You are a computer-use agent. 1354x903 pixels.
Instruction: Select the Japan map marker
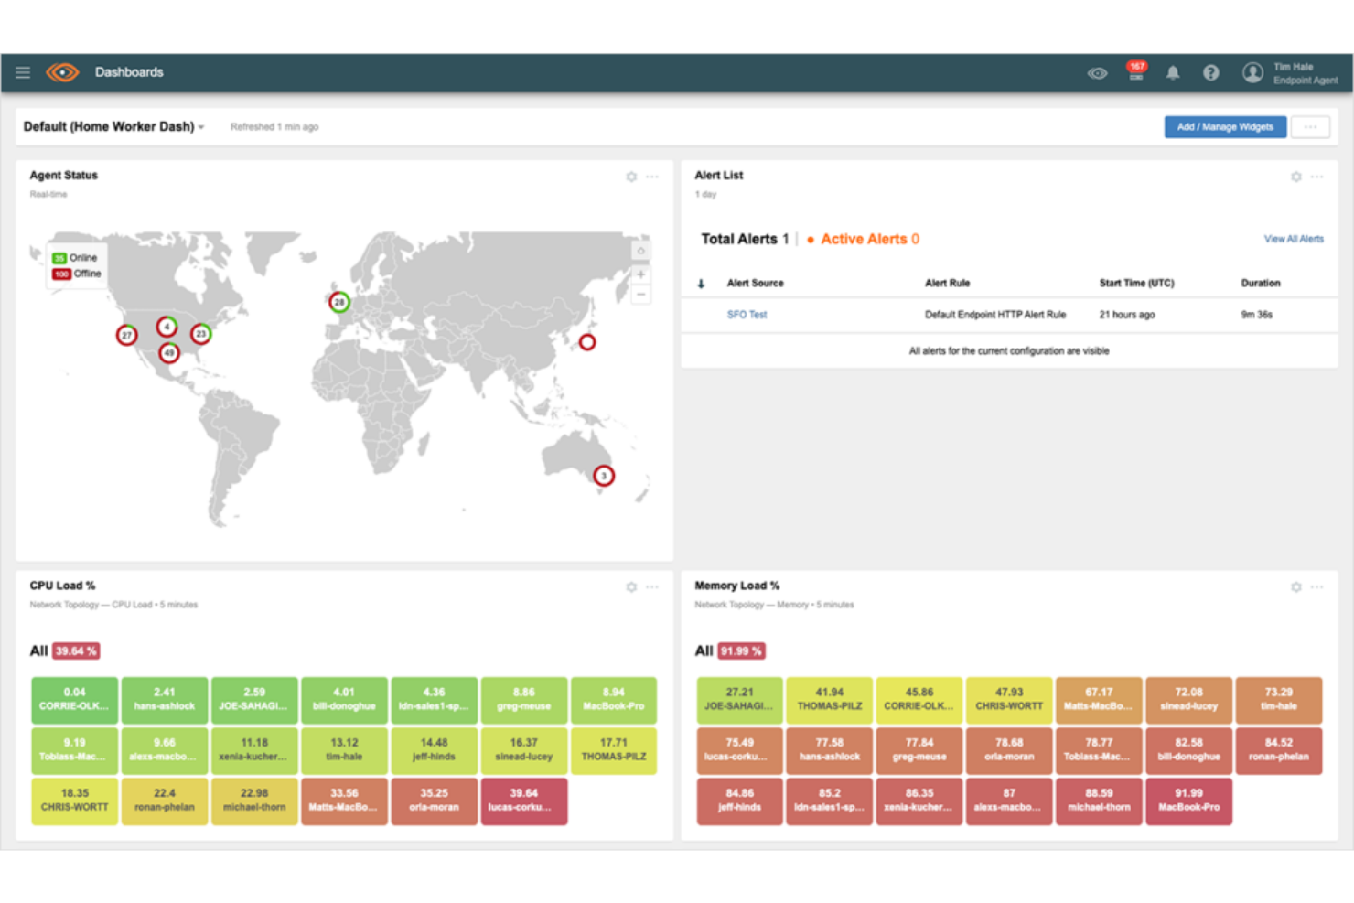[587, 342]
